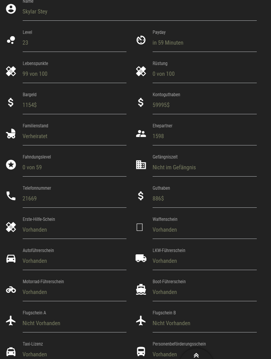Click the motorcycle icon for Motorrad-Führerschein

pyautogui.click(x=11, y=289)
